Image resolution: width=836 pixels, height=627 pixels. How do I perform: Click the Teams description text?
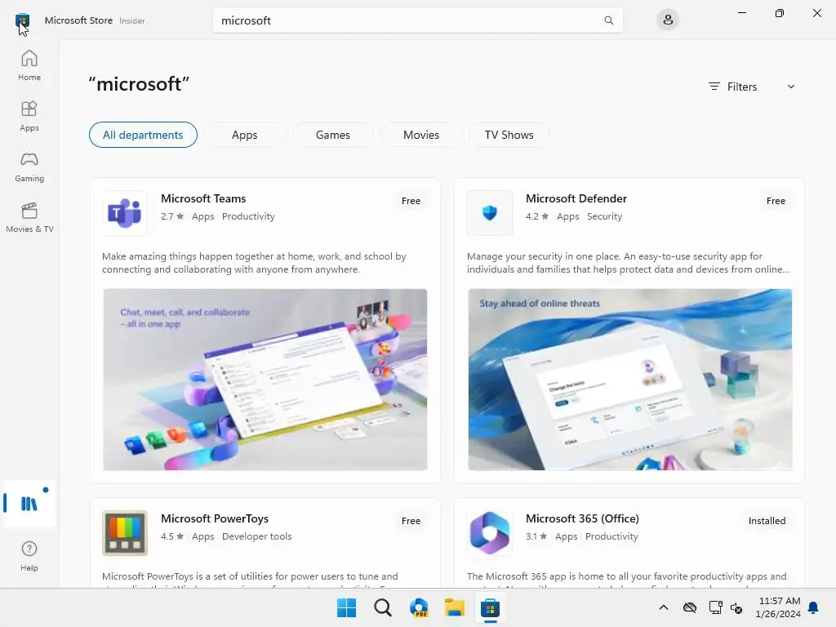[254, 263]
